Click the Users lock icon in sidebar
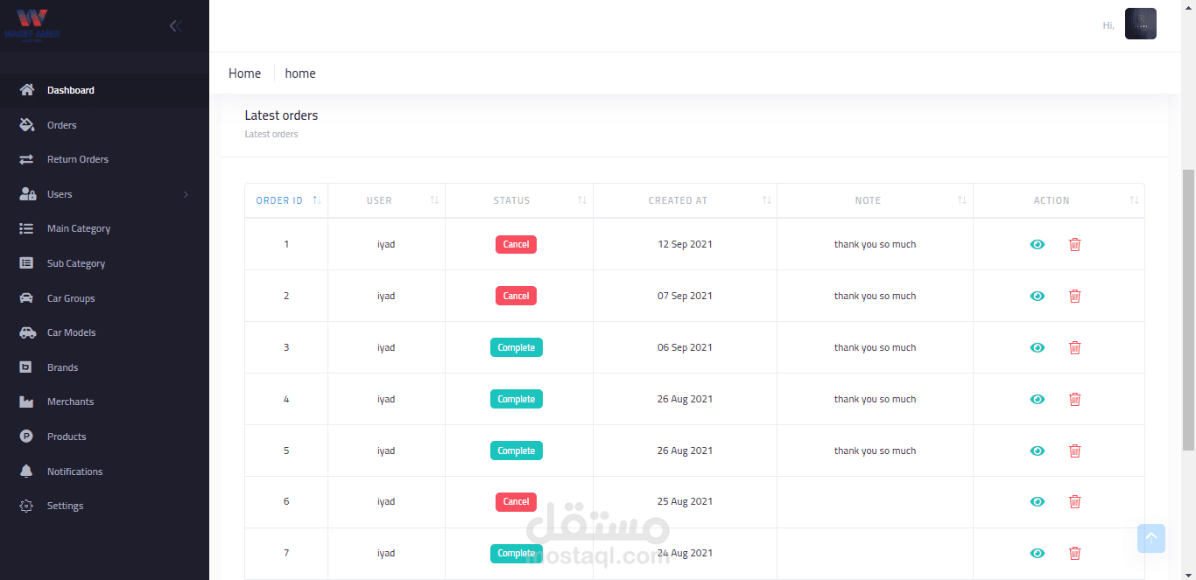The height and width of the screenshot is (580, 1196). click(27, 194)
